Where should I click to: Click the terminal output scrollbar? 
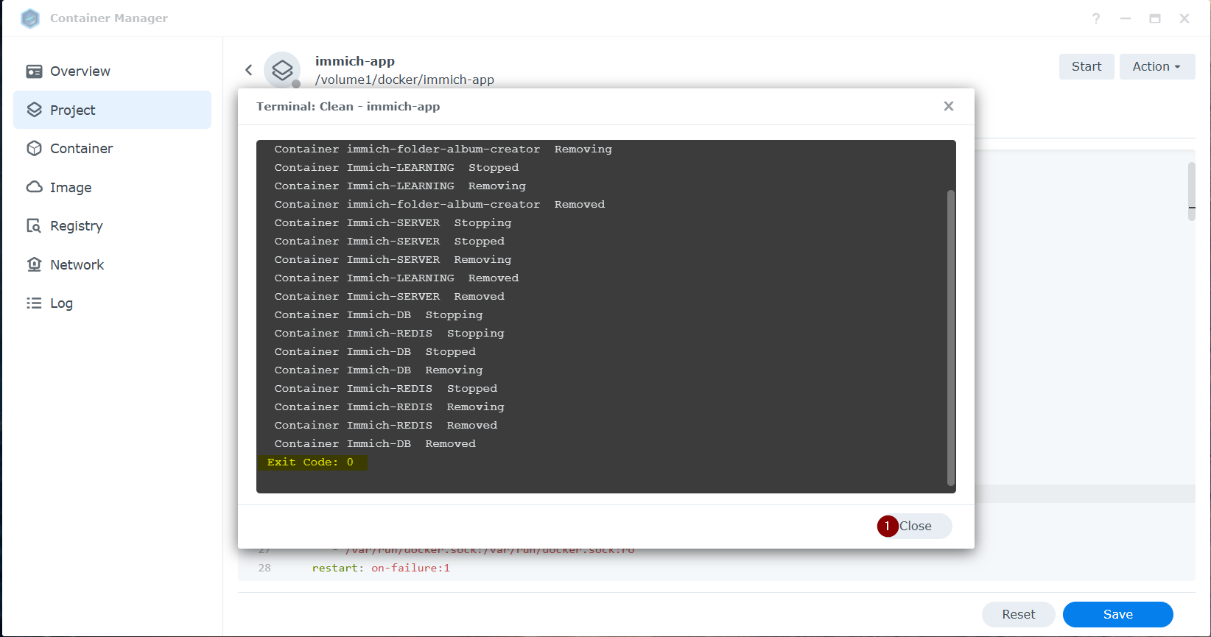pyautogui.click(x=951, y=337)
